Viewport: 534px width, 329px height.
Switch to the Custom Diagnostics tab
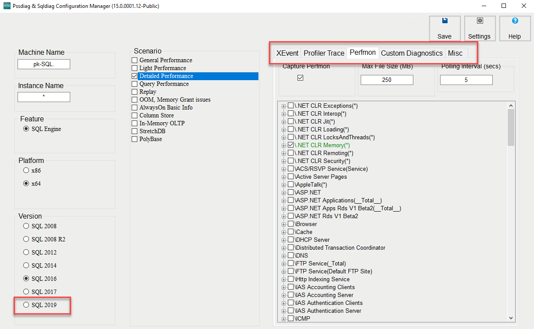pos(411,53)
